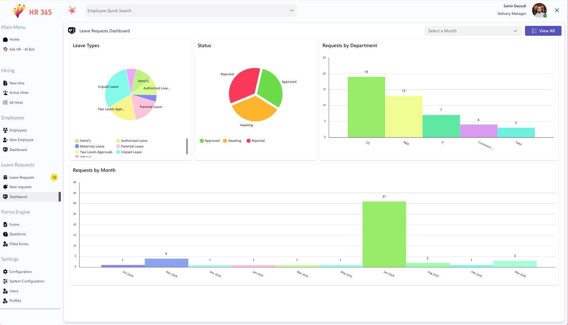This screenshot has height=325, width=568.
Task: Open the Employee Quick Search dropdown
Action: (x=191, y=11)
